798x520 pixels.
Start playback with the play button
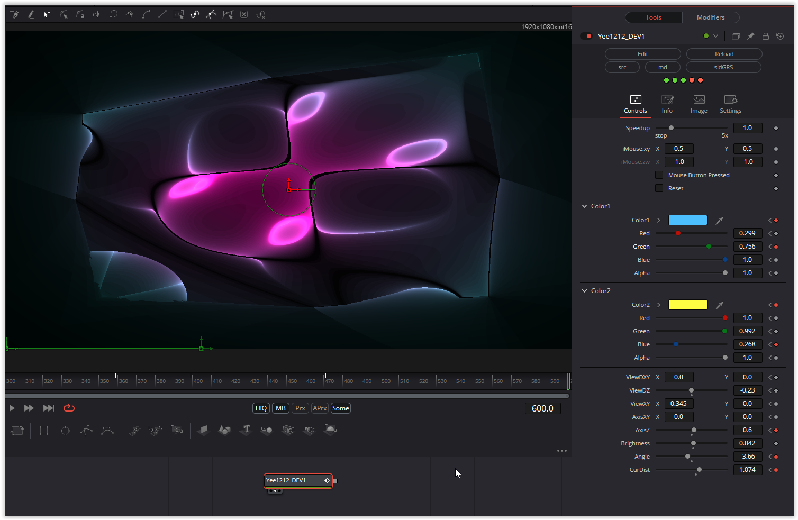tap(12, 408)
